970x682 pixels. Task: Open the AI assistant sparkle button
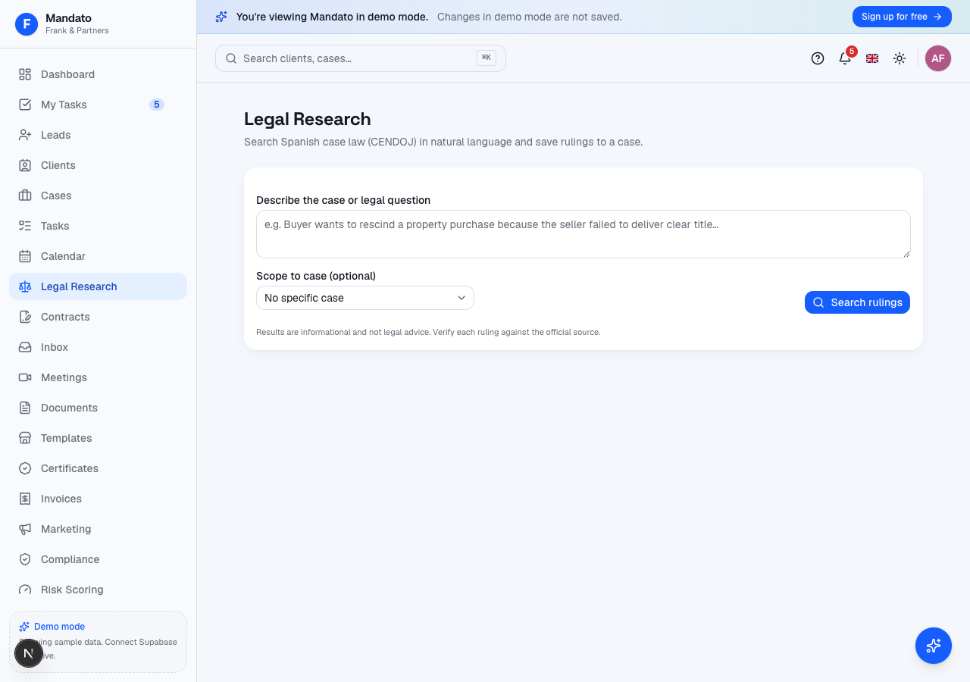point(934,646)
